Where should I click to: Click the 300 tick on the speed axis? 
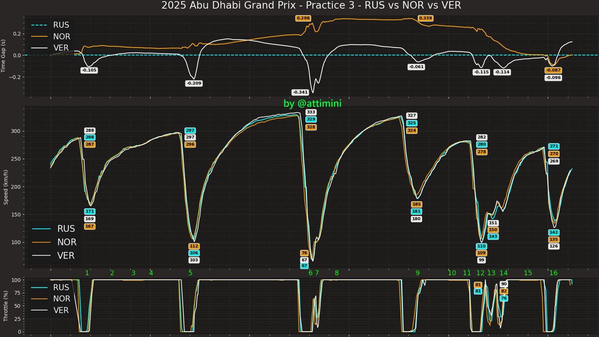pos(15,131)
